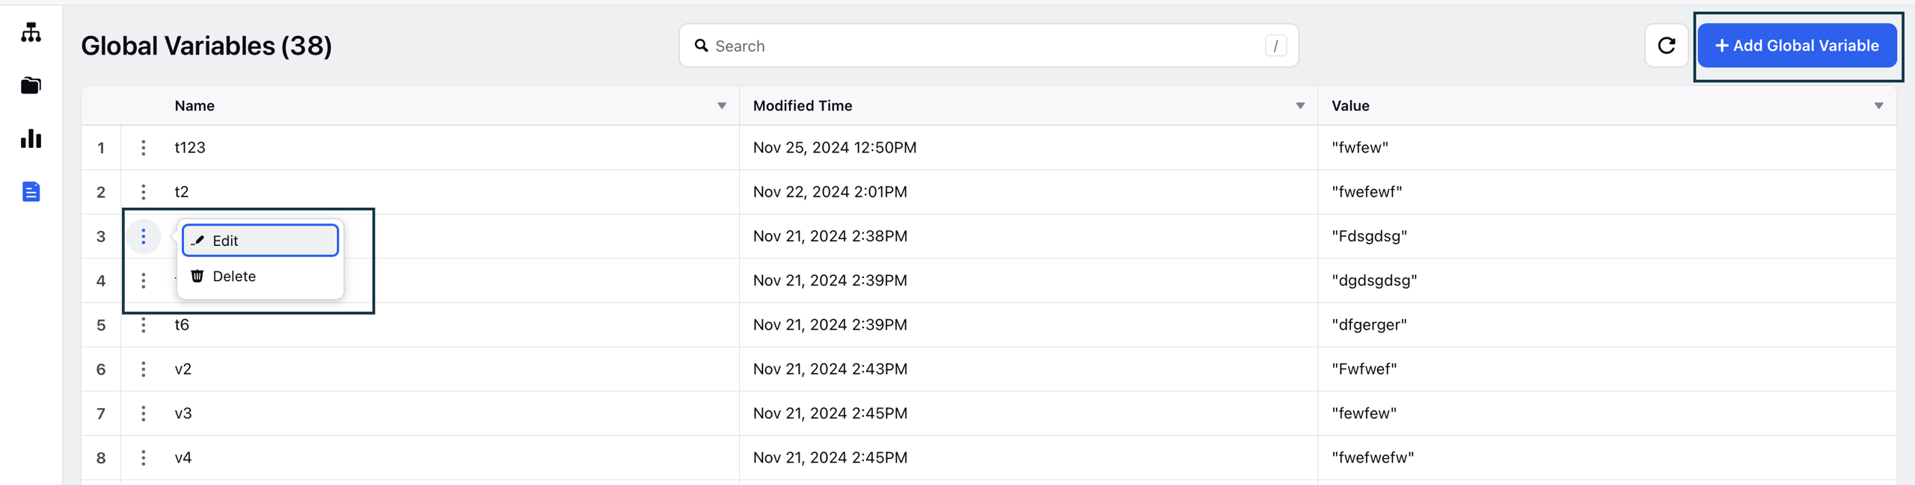Open the folder icon in sidebar
Viewport: 1915px width, 485px height.
(x=31, y=85)
